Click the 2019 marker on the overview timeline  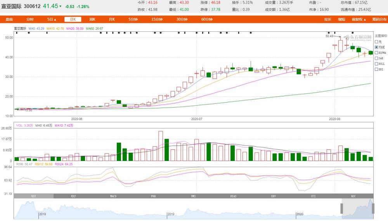pyautogui.click(x=171, y=214)
